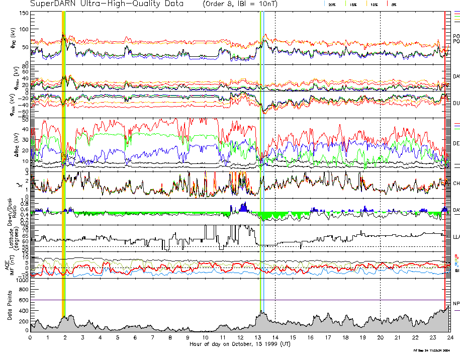460x352 pixels.
Task: Click the 20% light-blue legend marker
Action: [x=324, y=4]
